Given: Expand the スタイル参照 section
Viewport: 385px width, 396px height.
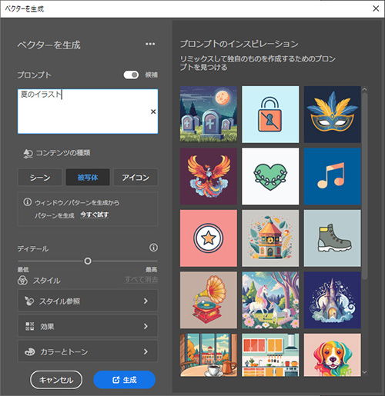Looking at the screenshot, I should tap(88, 301).
